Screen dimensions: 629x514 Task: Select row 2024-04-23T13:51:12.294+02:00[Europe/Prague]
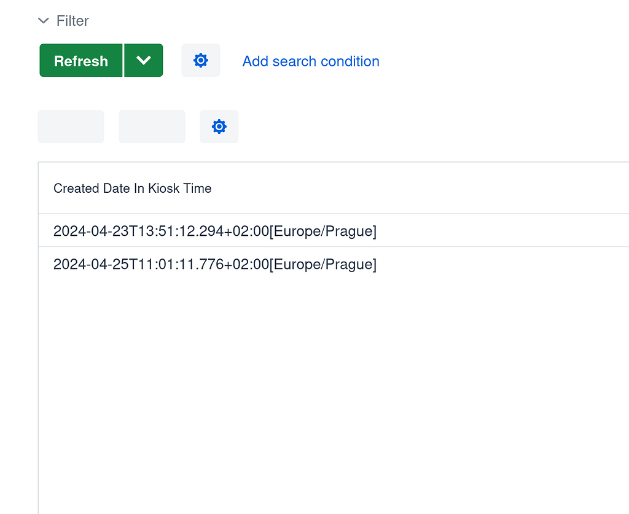(334, 230)
